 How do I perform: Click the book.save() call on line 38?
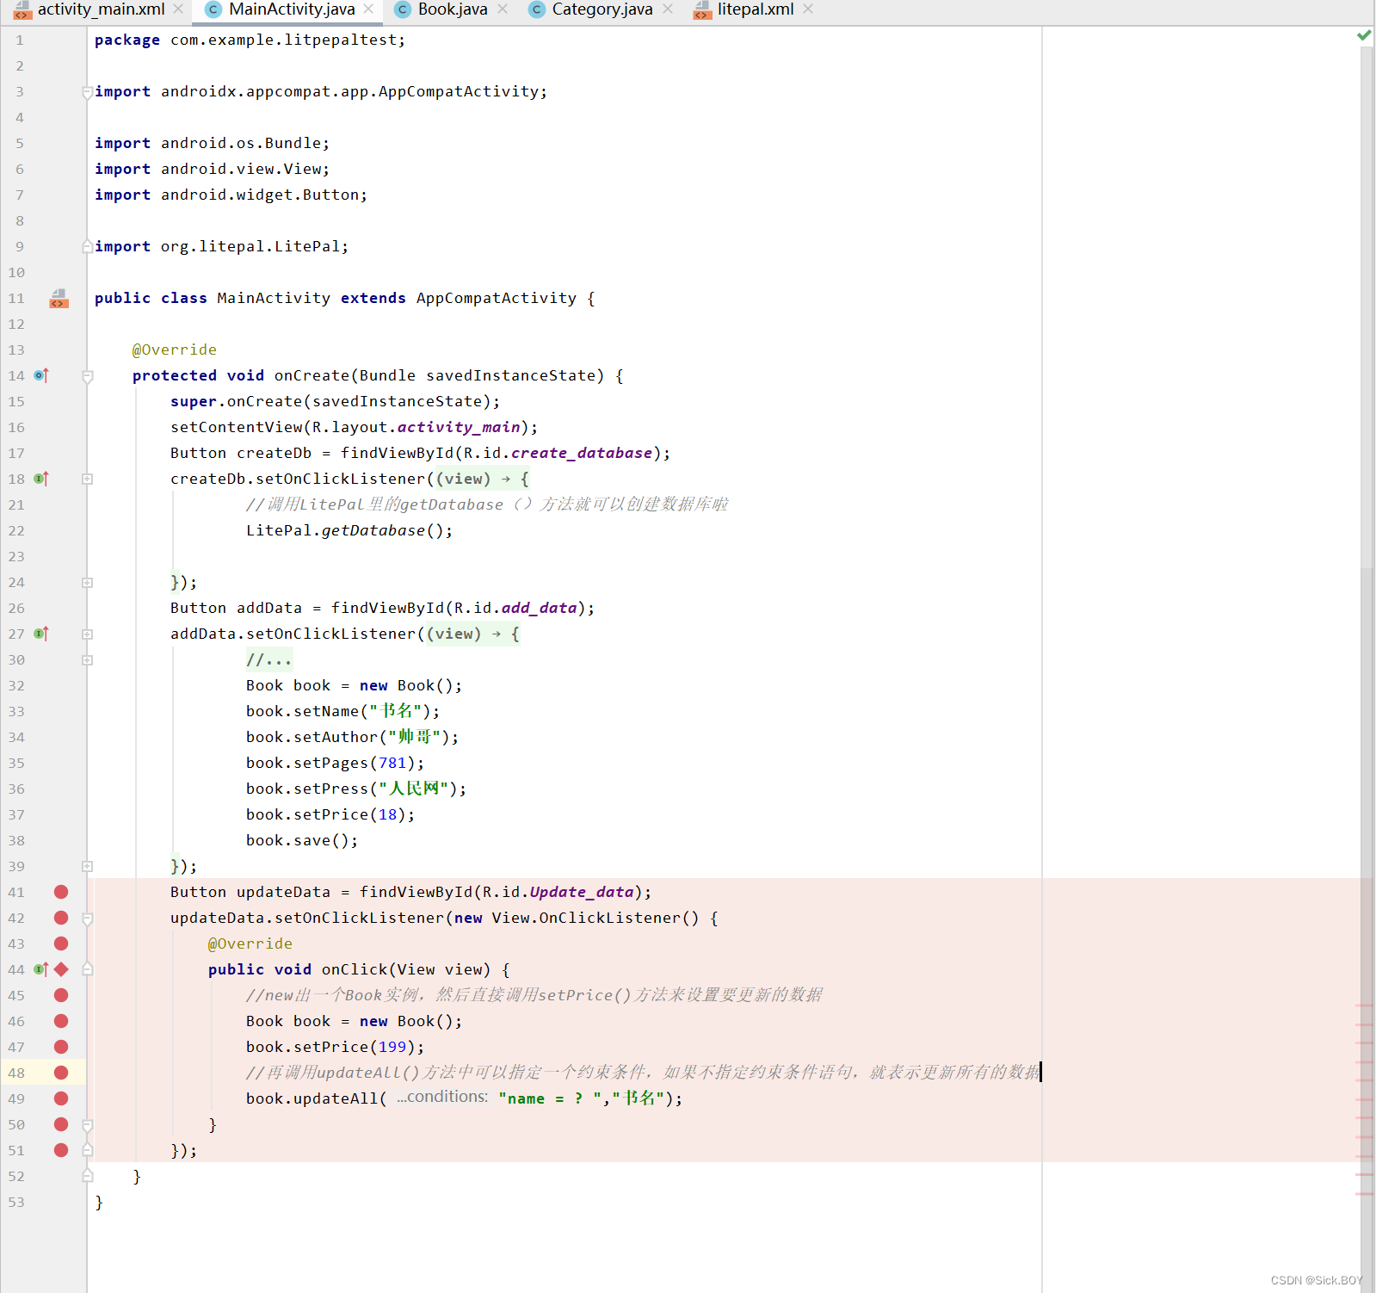[x=302, y=840]
